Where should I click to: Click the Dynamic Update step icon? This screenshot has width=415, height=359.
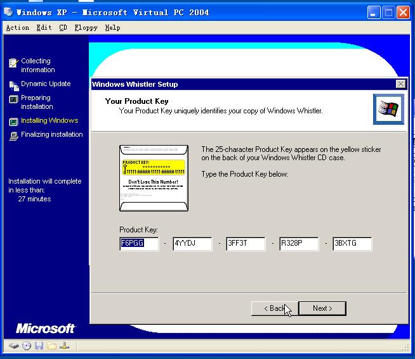point(14,85)
